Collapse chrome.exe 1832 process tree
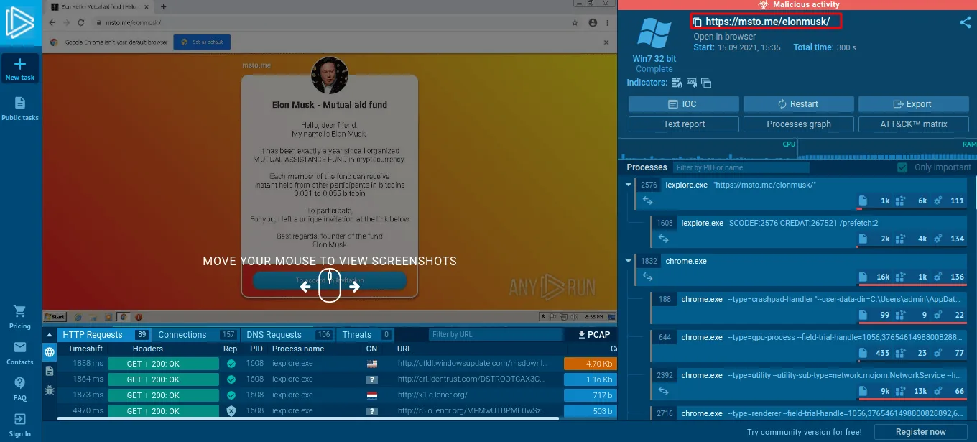The width and height of the screenshot is (977, 442). point(629,261)
